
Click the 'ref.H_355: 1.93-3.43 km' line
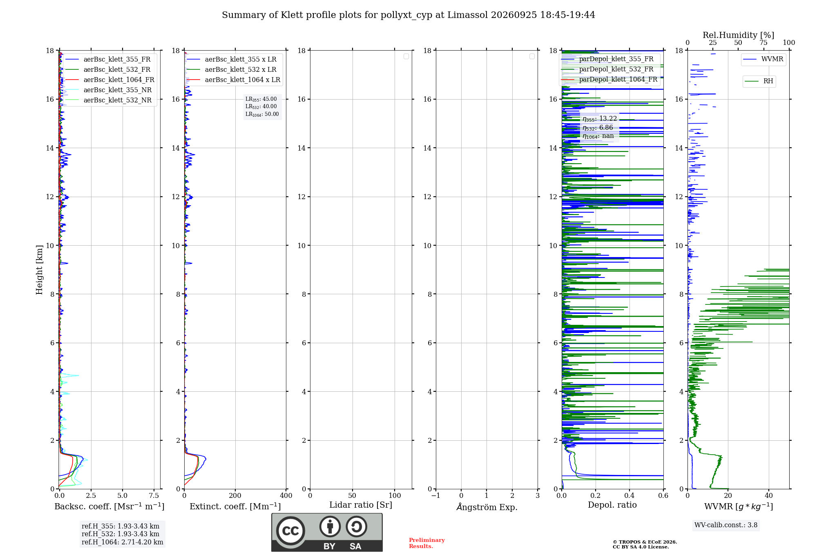[x=121, y=526]
